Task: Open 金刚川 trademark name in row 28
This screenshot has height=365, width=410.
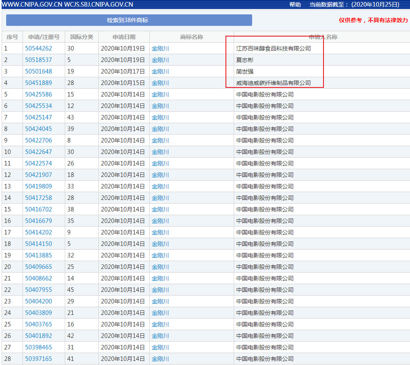Action: coord(160,359)
